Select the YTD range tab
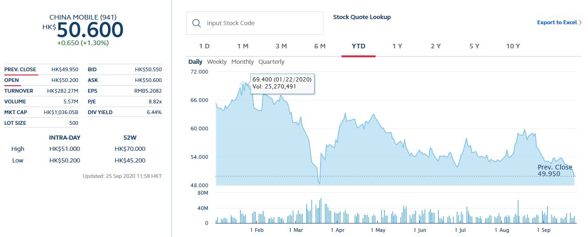The height and width of the screenshot is (237, 588). point(358,46)
